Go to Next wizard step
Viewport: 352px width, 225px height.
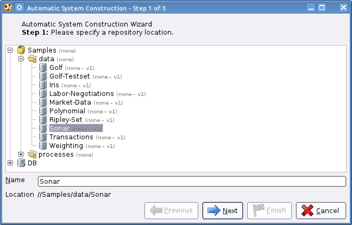[x=223, y=210]
